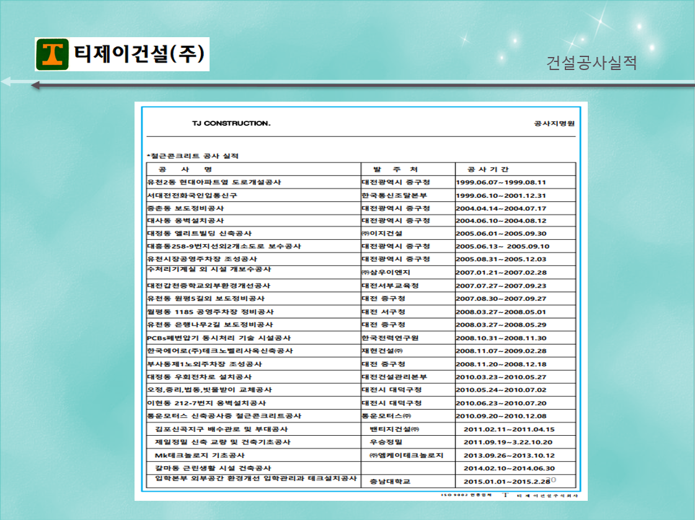Click the date range 2010.06.23~2010.07.20
The width and height of the screenshot is (695, 520).
[501, 403]
